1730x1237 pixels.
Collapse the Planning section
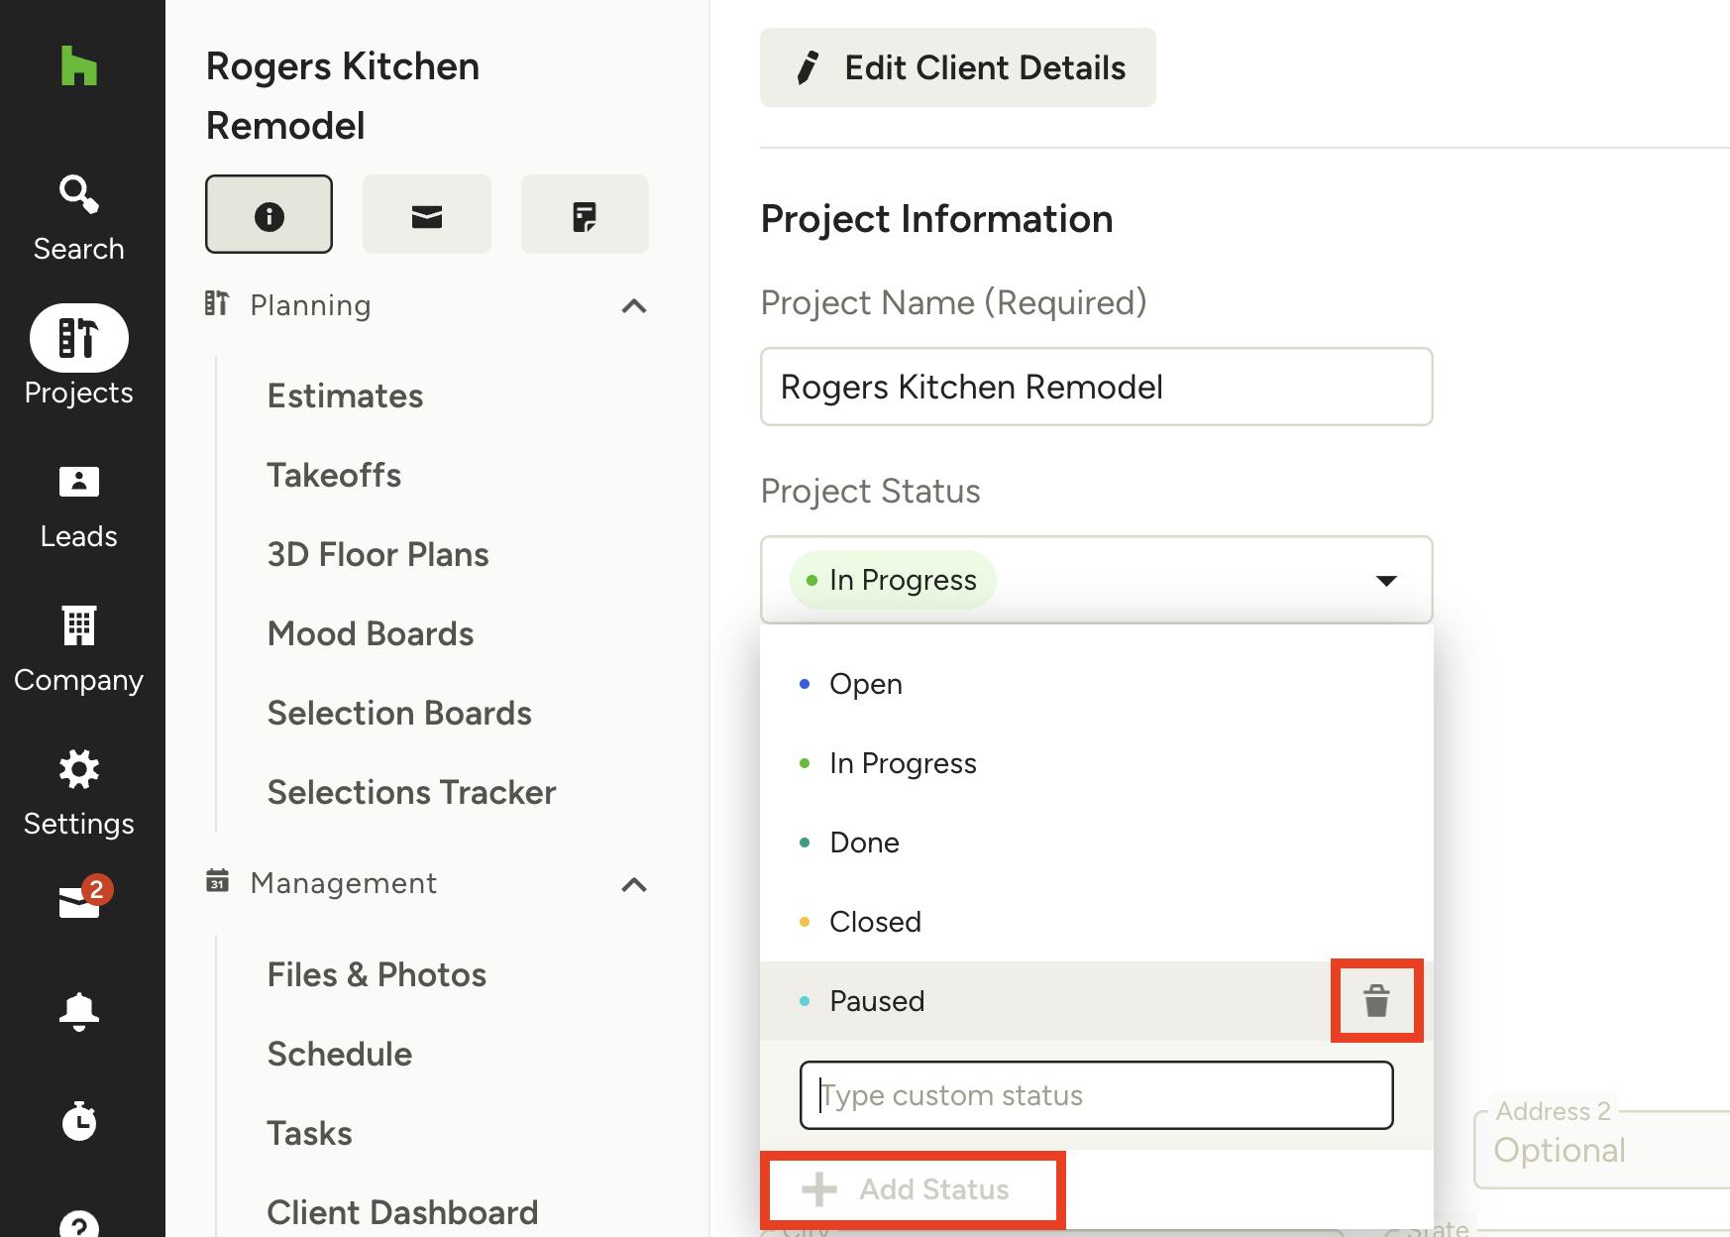point(634,306)
